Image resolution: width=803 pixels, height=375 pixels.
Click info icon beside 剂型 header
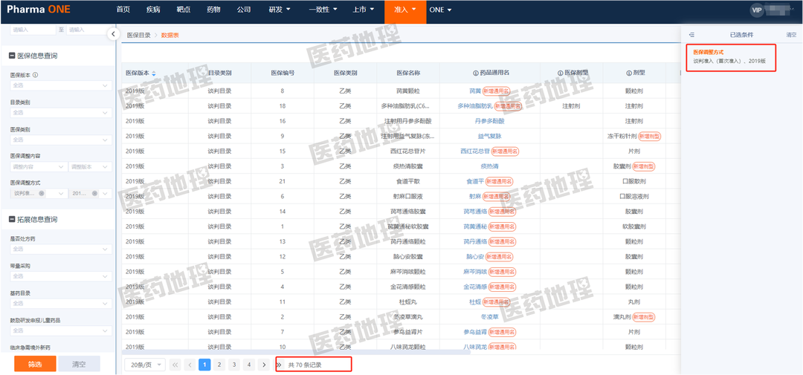click(628, 74)
